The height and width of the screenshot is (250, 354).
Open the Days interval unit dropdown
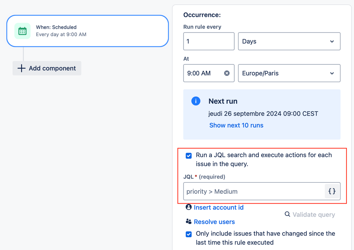pos(289,41)
